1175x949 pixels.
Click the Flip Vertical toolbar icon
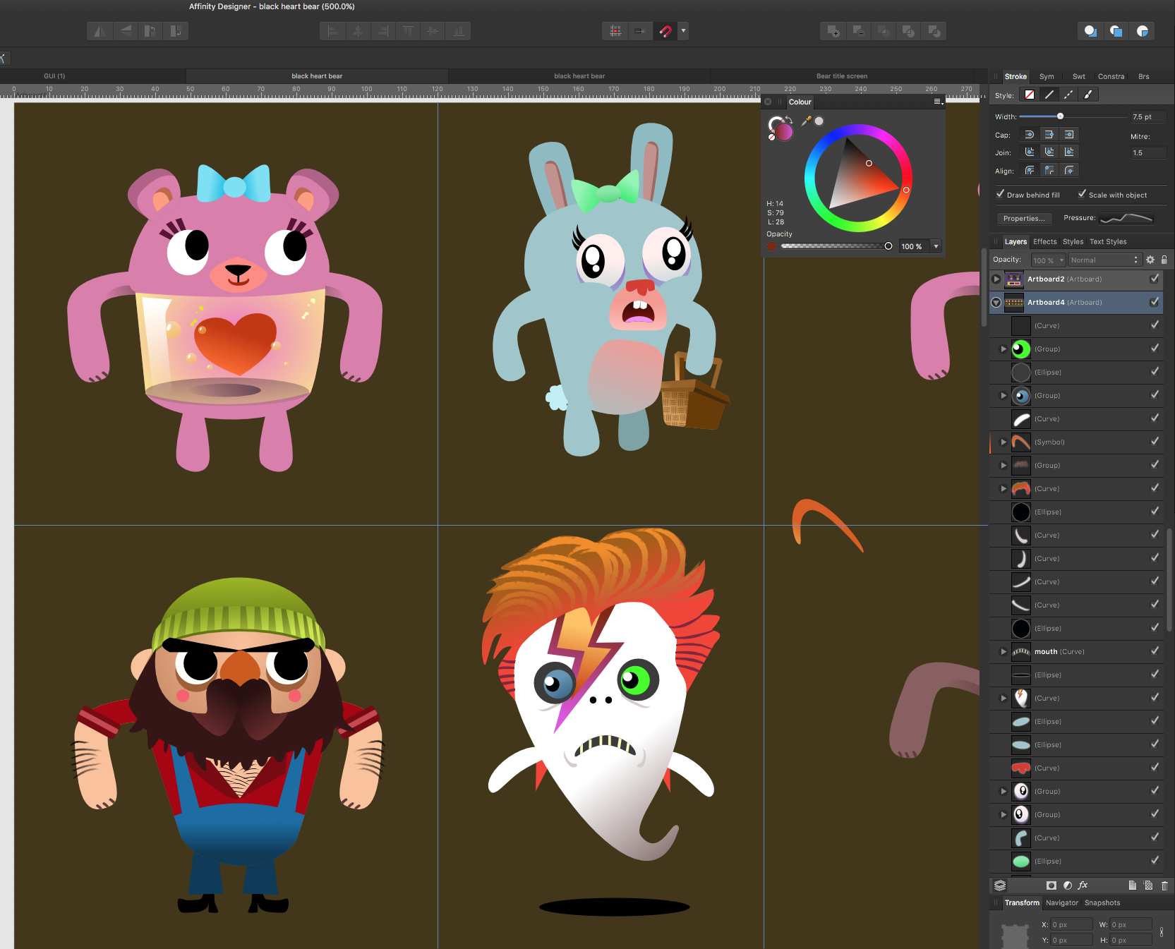tap(125, 31)
